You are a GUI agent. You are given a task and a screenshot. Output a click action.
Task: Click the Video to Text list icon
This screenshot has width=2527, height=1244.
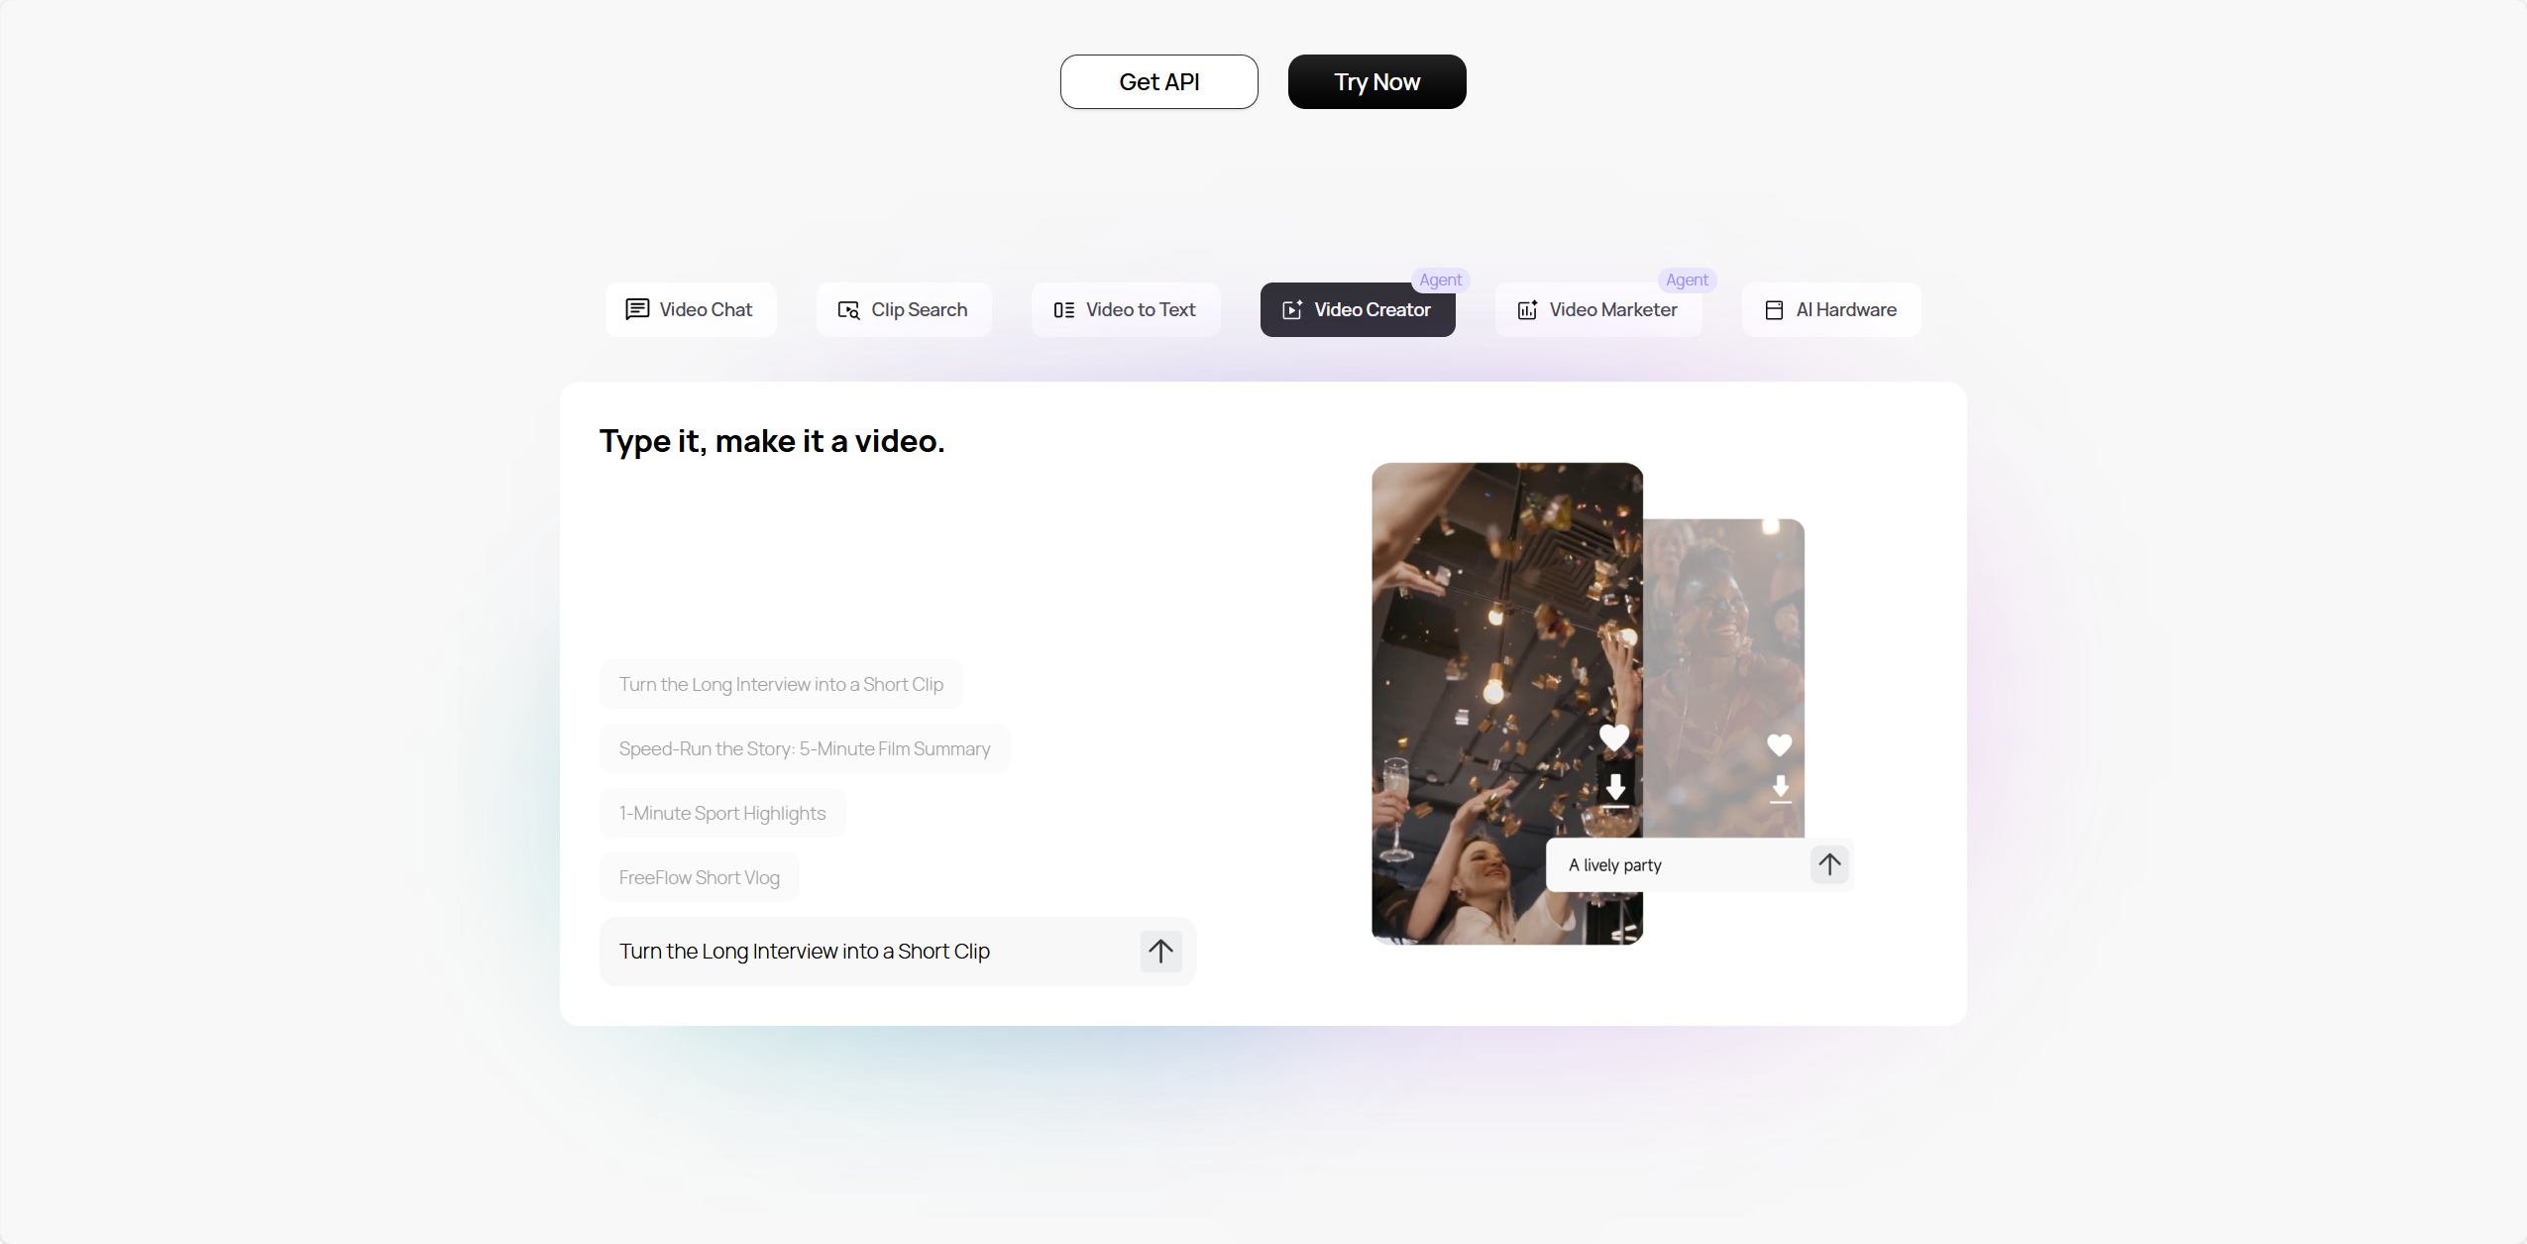1063,310
